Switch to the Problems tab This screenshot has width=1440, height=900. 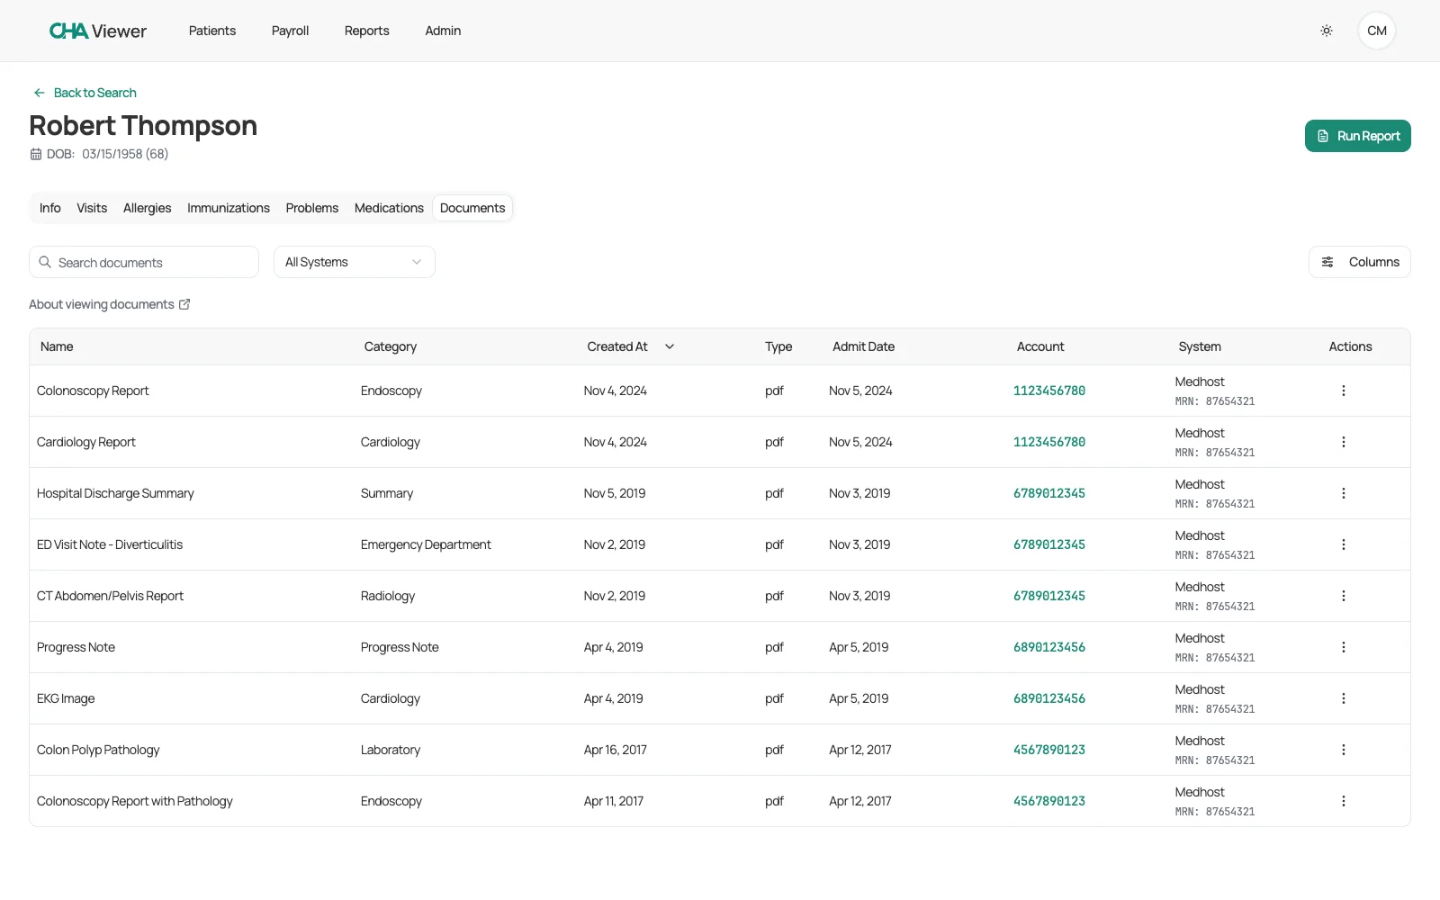312,208
